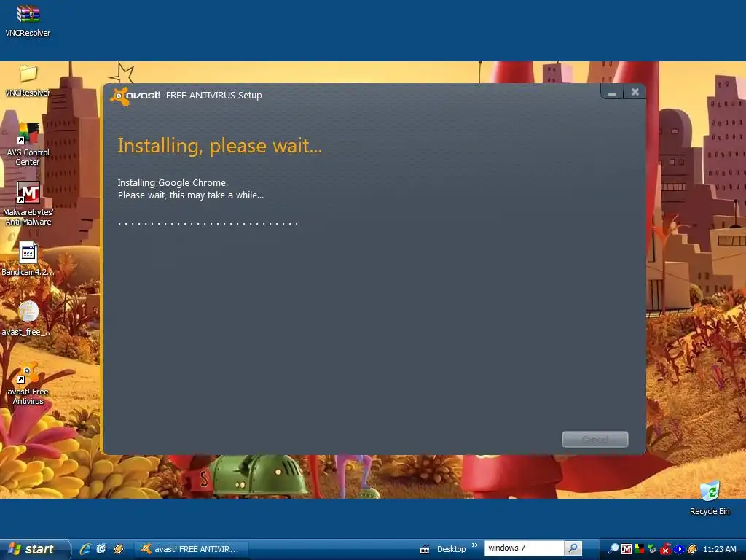The height and width of the screenshot is (560, 746).
Task: Click the second quick launch icon with globe
Action: pos(101,549)
